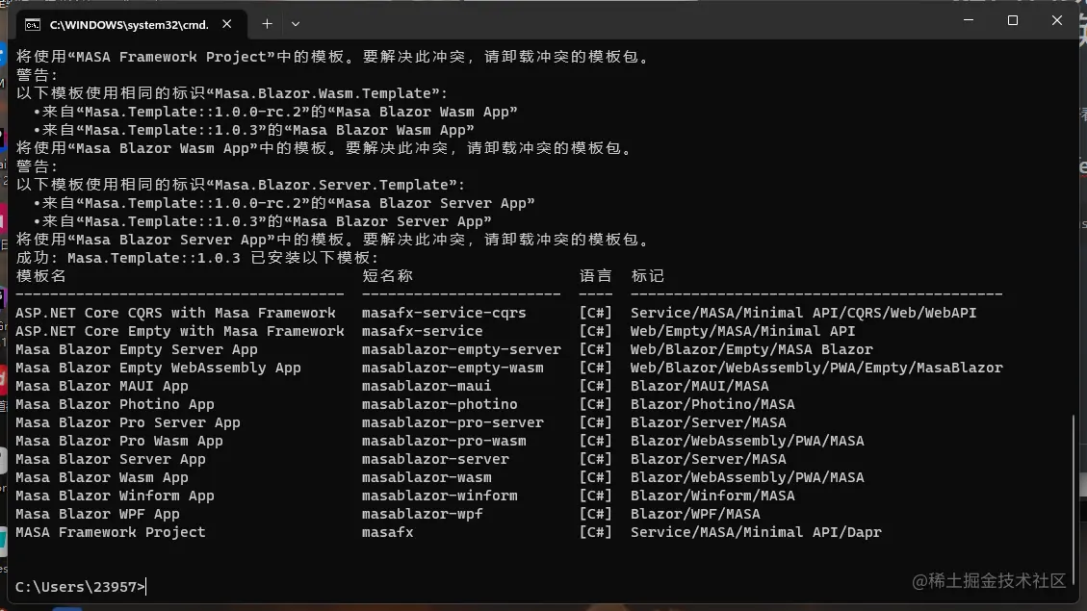This screenshot has width=1087, height=611.
Task: Maximize the terminal window
Action: pos(1013,20)
